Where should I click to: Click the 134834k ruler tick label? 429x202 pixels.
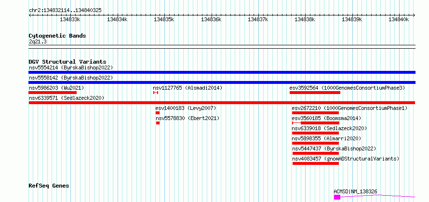tap(117, 20)
